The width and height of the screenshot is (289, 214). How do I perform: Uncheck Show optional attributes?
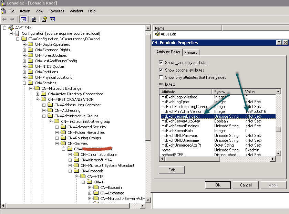pos(161,70)
